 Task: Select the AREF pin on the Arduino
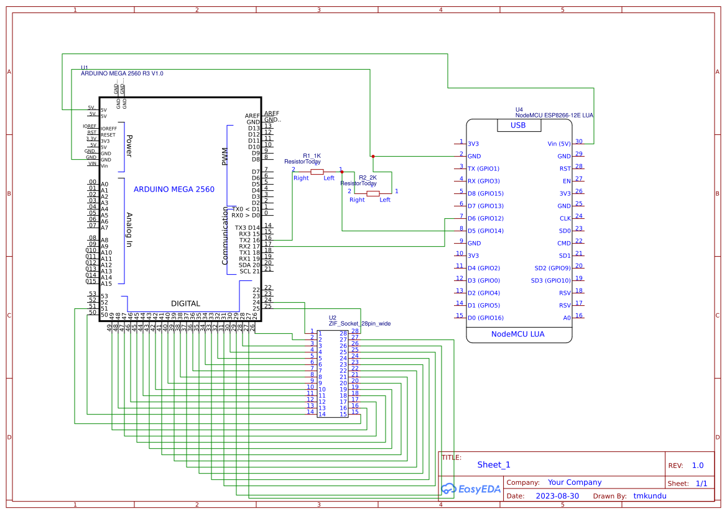(252, 114)
